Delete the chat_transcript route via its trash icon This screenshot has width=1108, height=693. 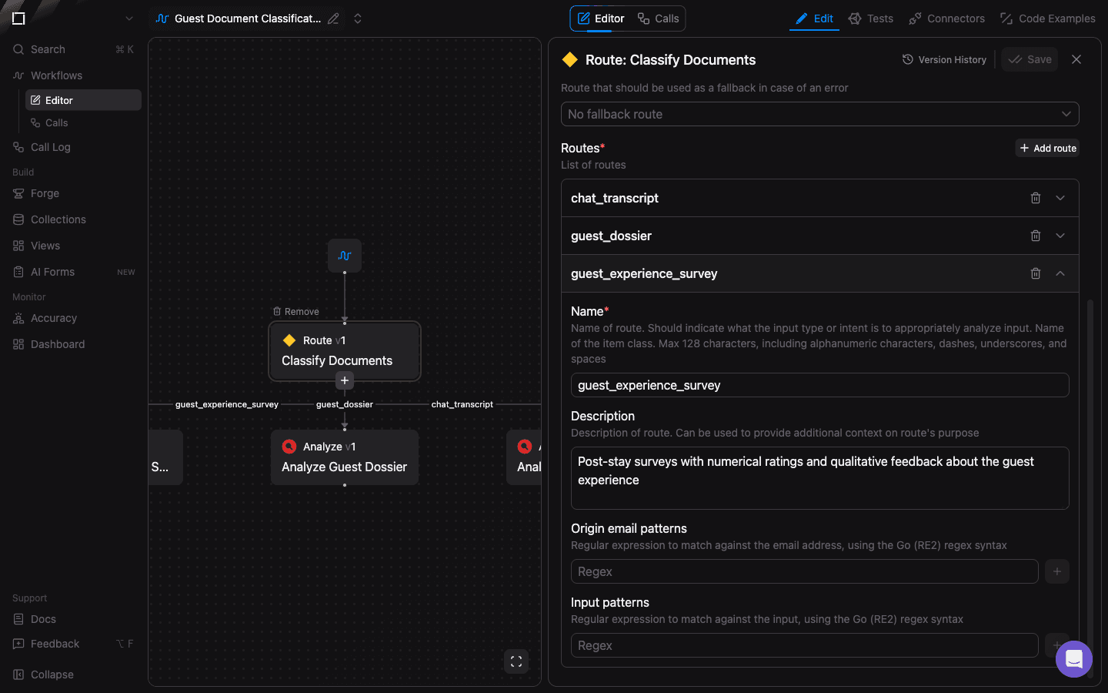coord(1035,198)
